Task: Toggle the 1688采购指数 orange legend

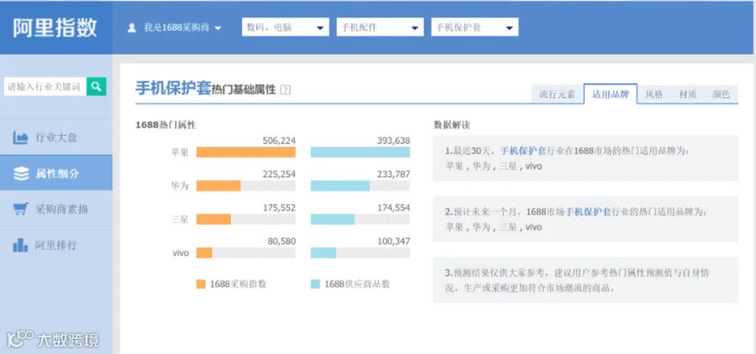Action: [232, 284]
